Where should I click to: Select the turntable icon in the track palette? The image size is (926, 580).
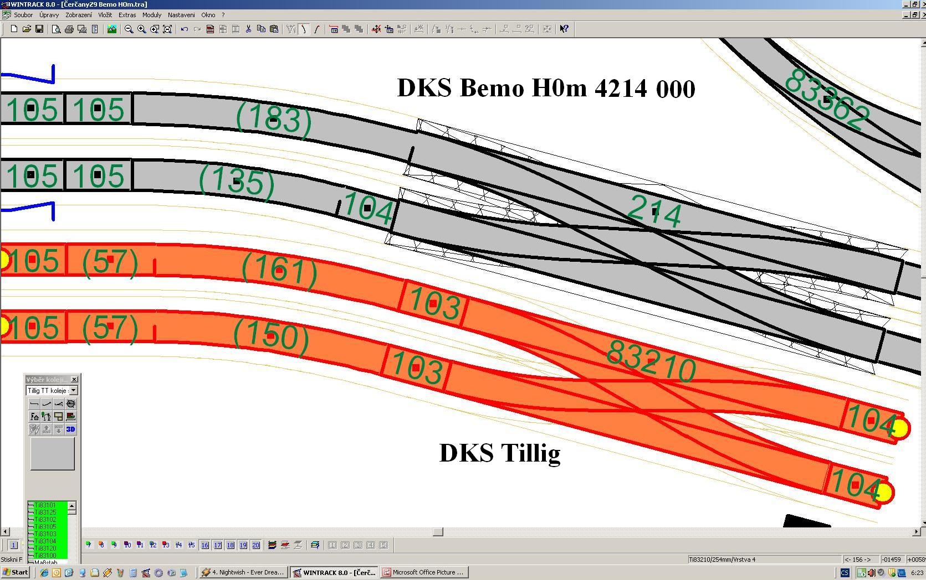tap(71, 404)
